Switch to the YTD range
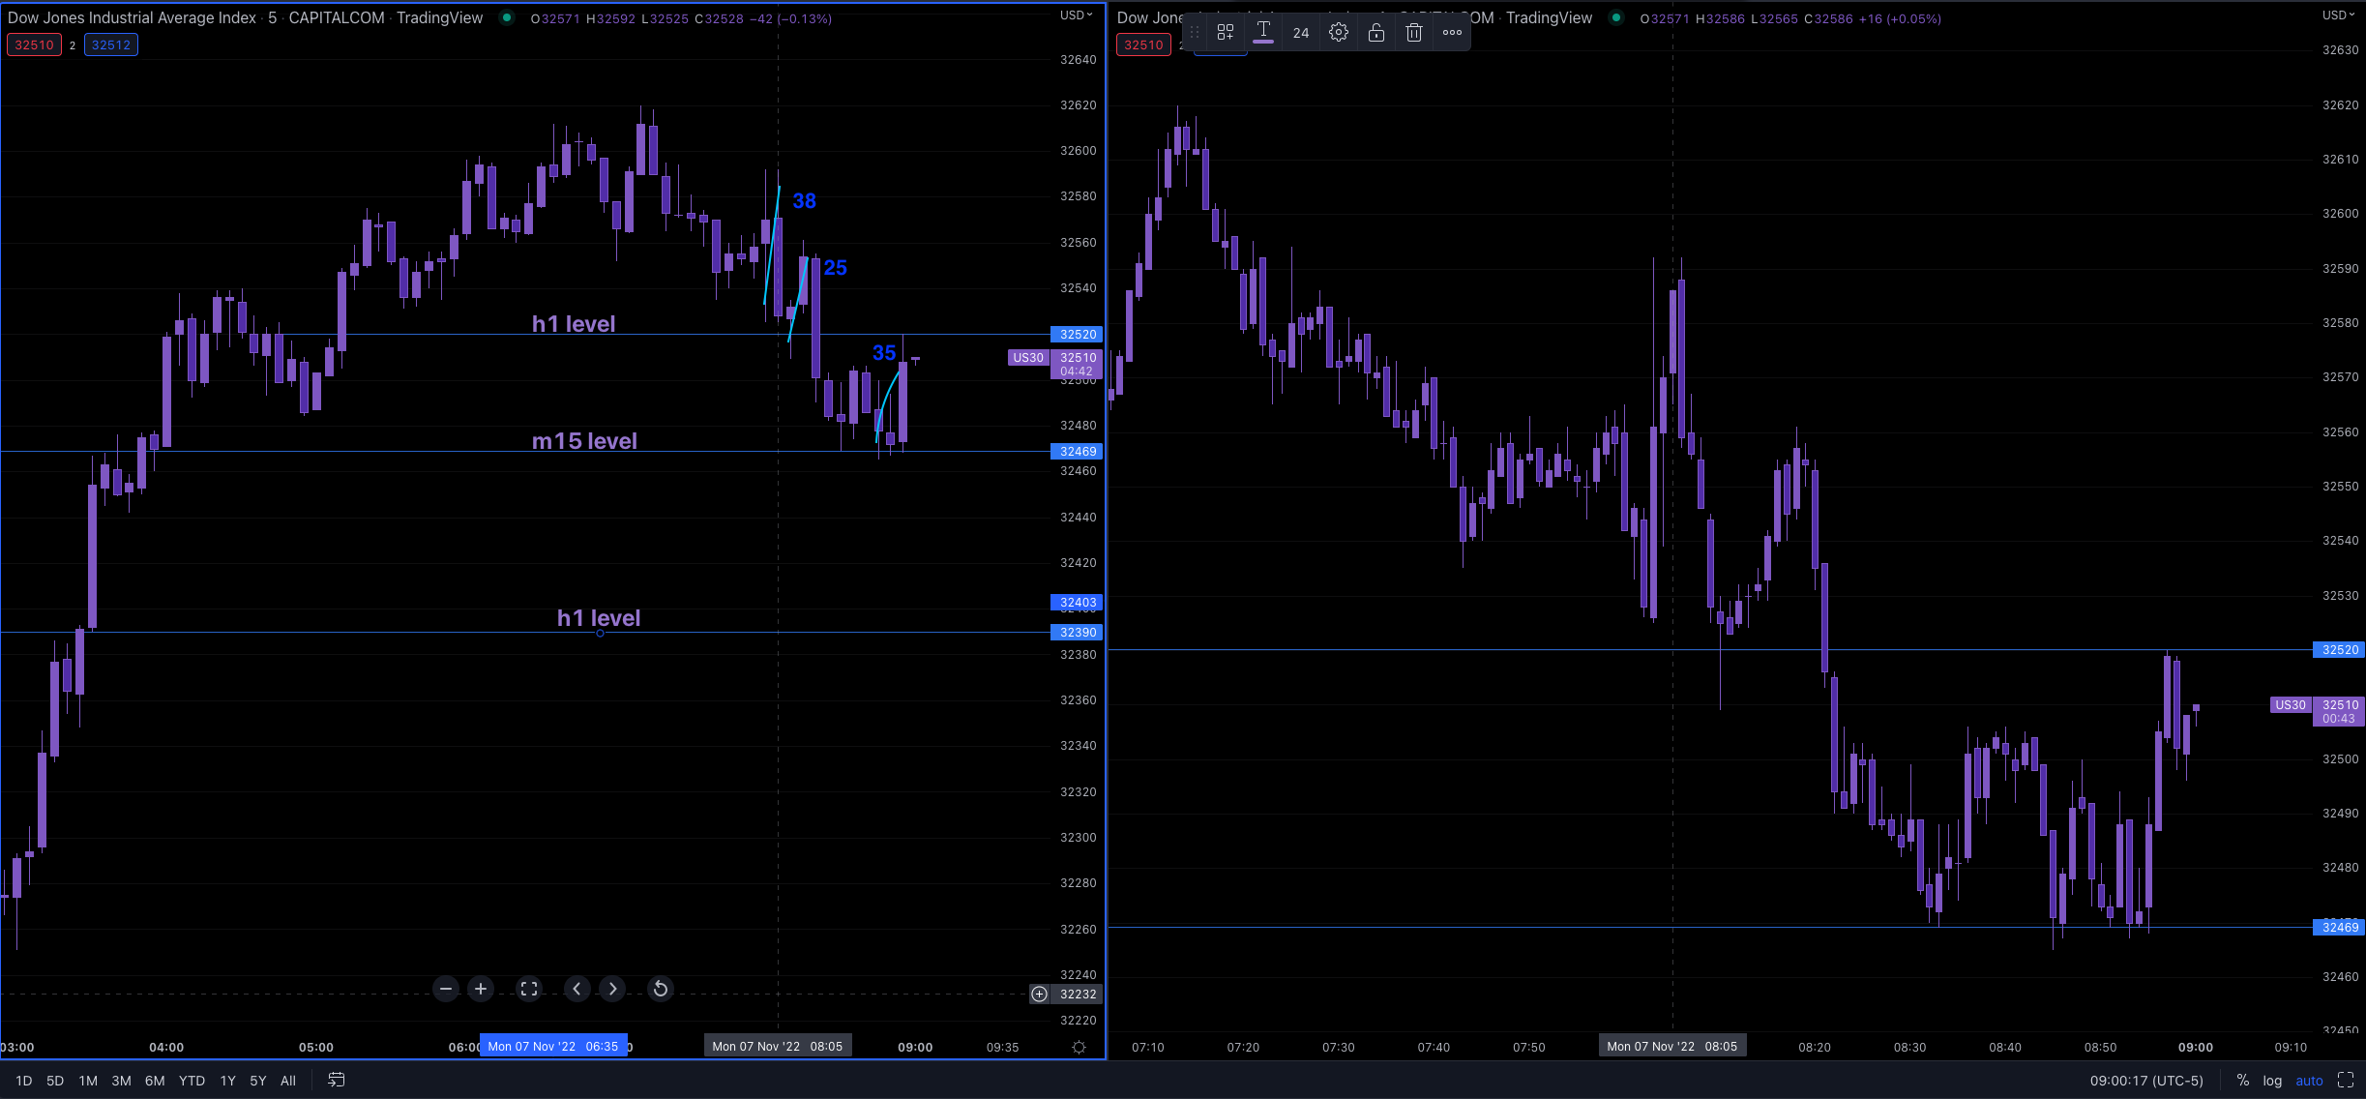 pos(192,1081)
